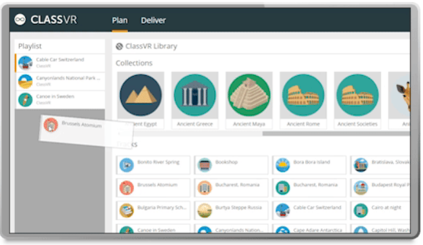423x245 pixels.
Task: Click the teal Bucharest, Romania icon
Action: click(x=283, y=188)
